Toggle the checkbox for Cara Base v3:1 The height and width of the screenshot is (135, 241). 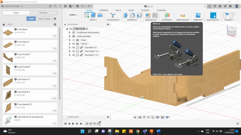78,47
